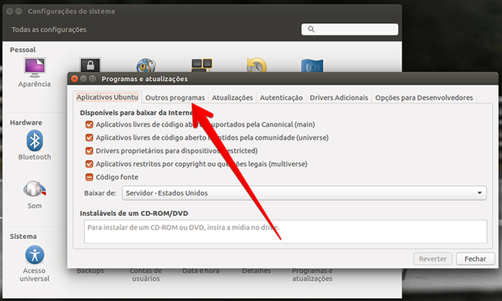Open the Data e hora settings label
Screen dimensions: 502x301
point(201,271)
